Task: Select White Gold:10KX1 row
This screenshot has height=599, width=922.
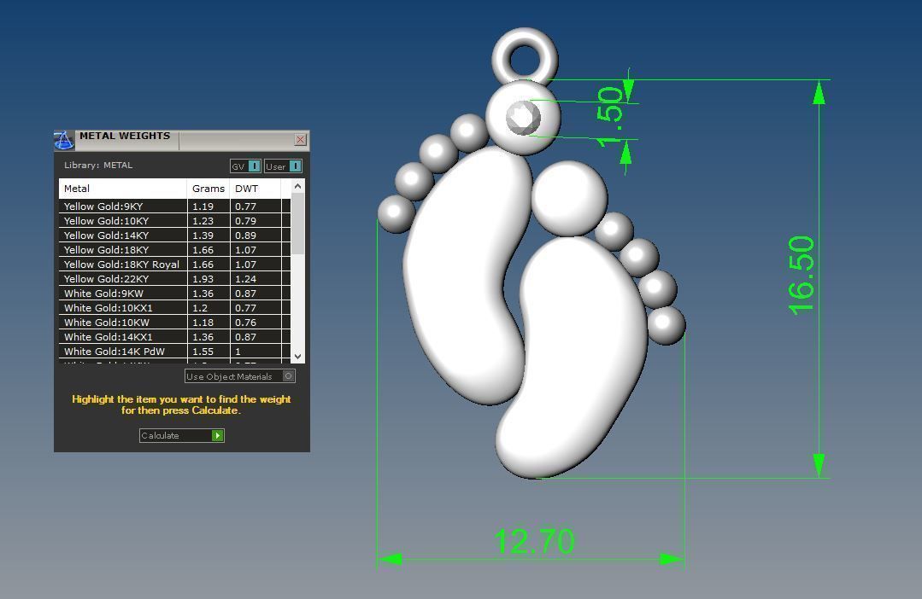Action: pyautogui.click(x=174, y=308)
